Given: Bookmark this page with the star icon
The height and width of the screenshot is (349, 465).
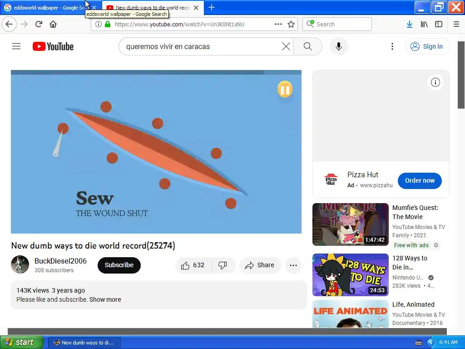Looking at the screenshot, I should click(291, 24).
